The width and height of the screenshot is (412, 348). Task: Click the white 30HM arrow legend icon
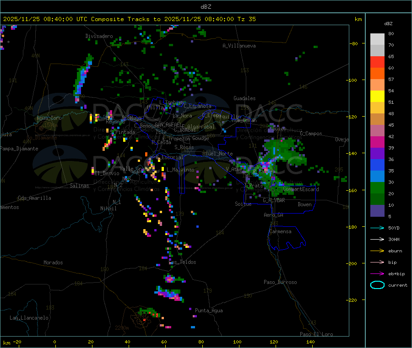point(377,239)
